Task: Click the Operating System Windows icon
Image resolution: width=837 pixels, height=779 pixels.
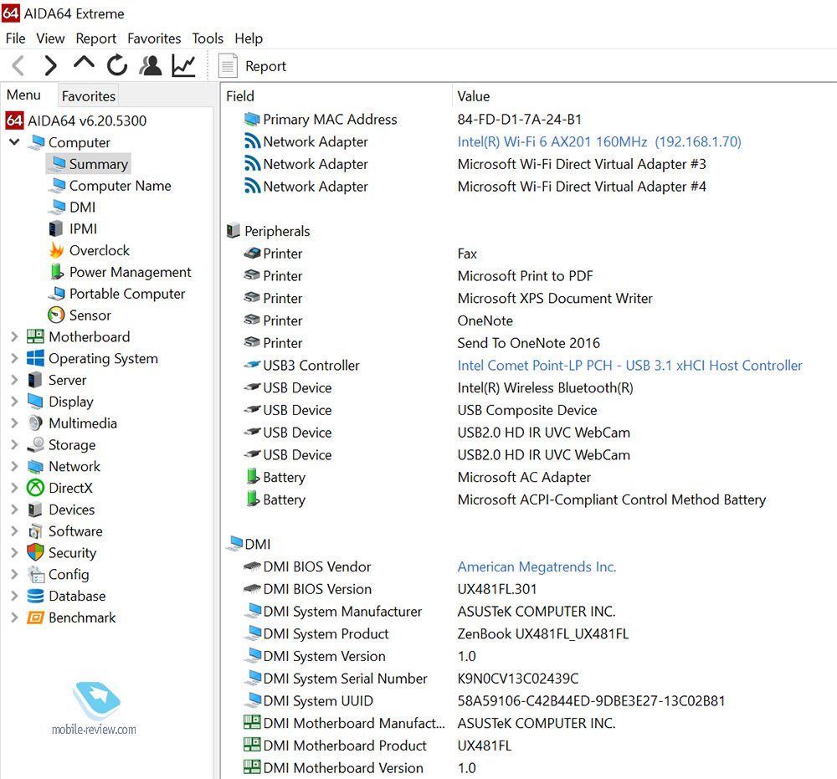Action: [x=35, y=358]
